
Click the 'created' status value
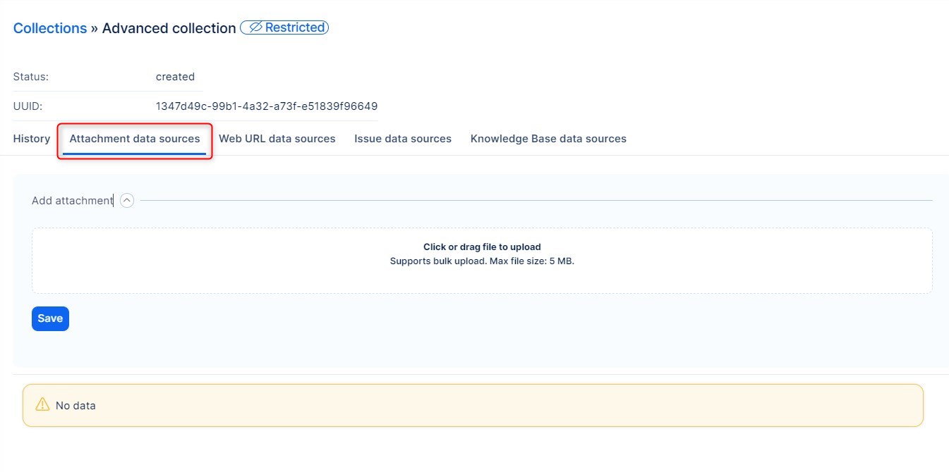point(175,77)
